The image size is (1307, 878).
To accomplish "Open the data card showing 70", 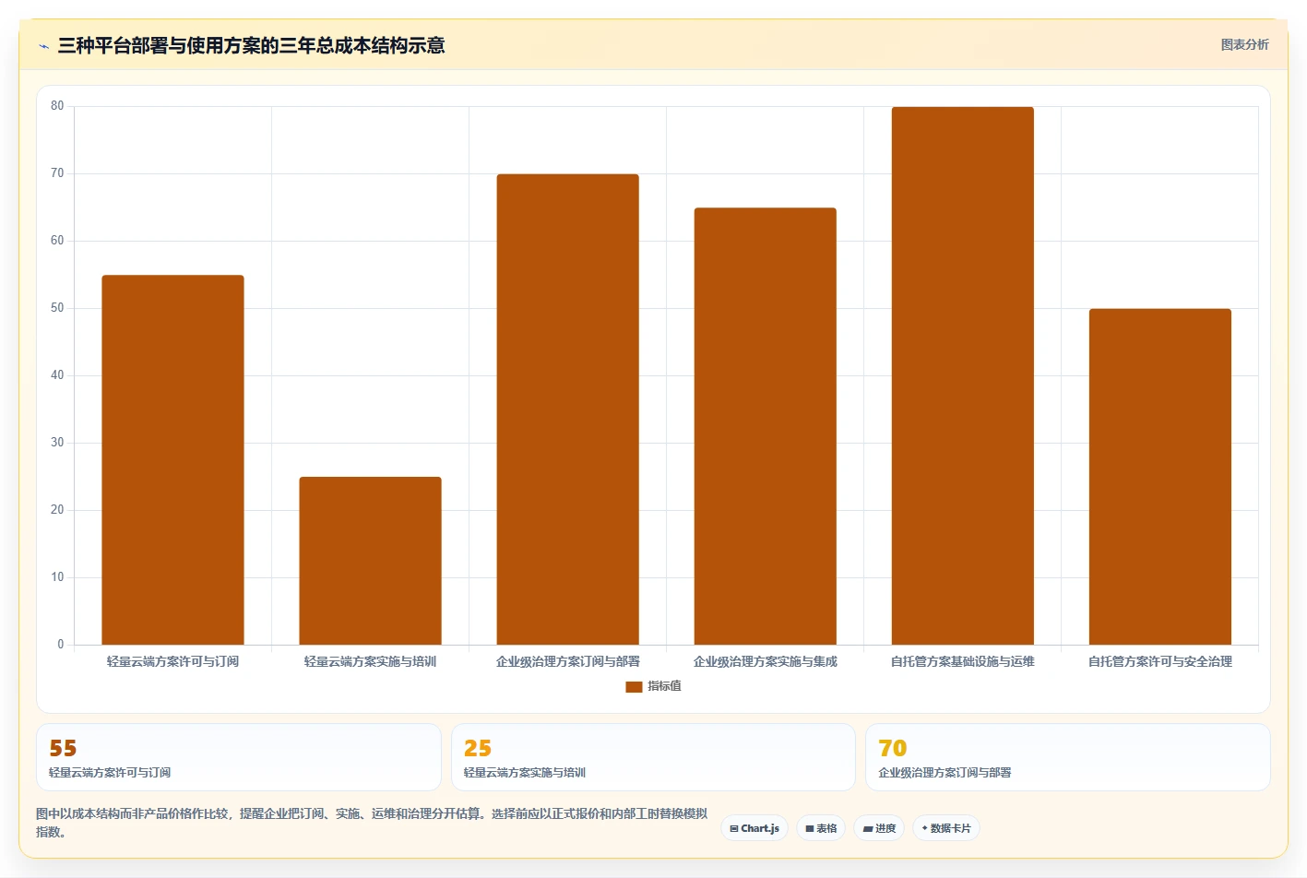I will coord(1068,757).
